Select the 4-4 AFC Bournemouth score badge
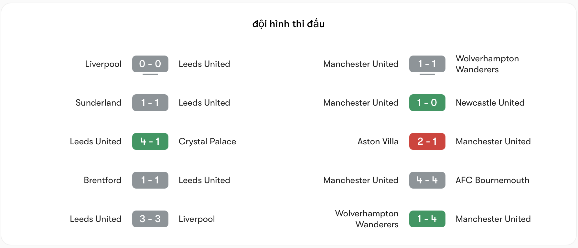The height and width of the screenshot is (248, 578). [427, 180]
